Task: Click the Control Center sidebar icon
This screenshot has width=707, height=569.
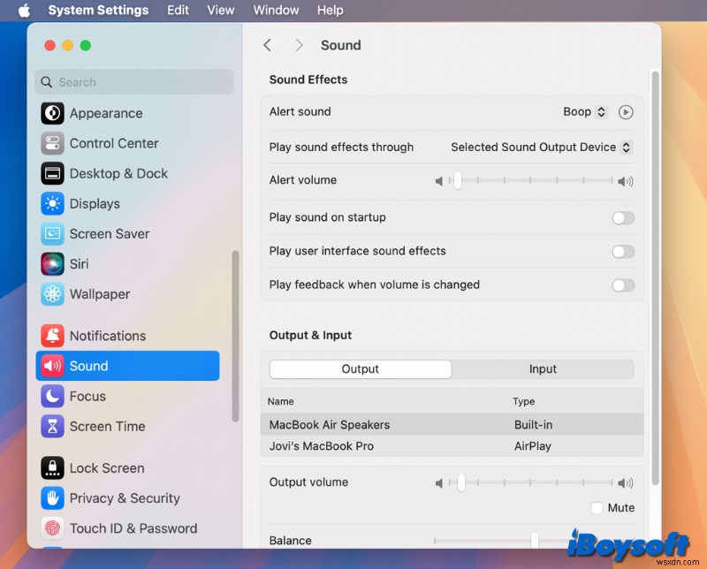Action: tap(52, 143)
